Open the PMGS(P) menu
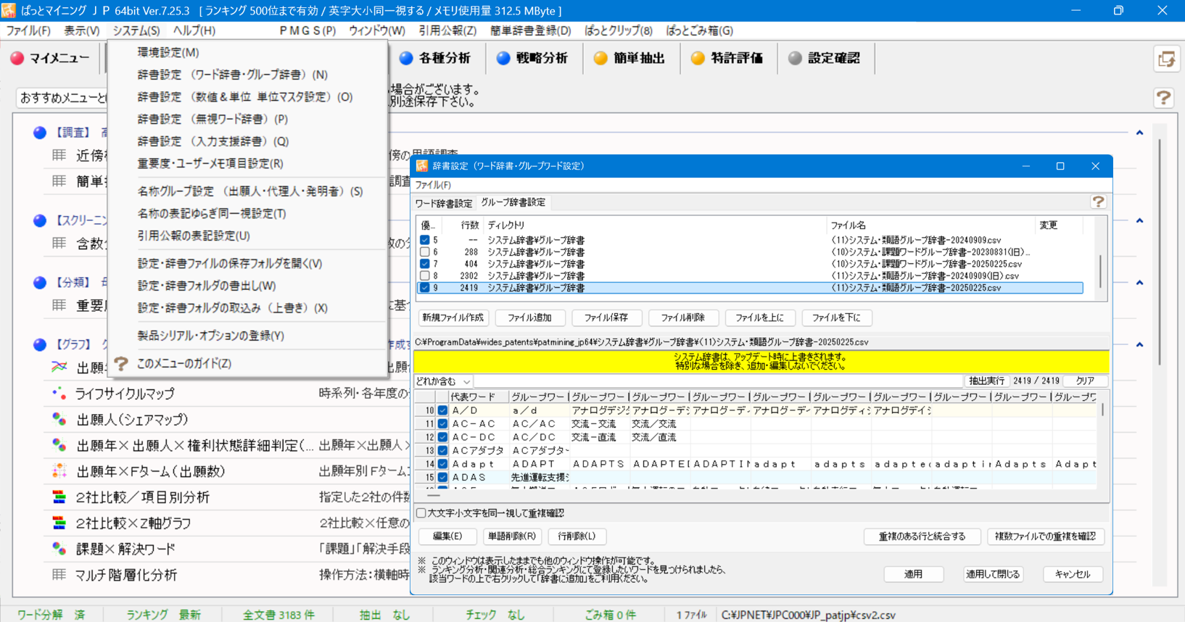This screenshot has width=1185, height=622. (307, 30)
